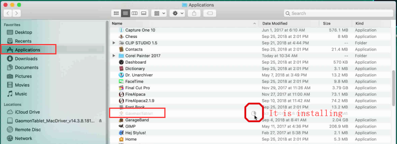The height and width of the screenshot is (144, 397).
Task: Click the green zoom window button
Action: click(x=19, y=5)
